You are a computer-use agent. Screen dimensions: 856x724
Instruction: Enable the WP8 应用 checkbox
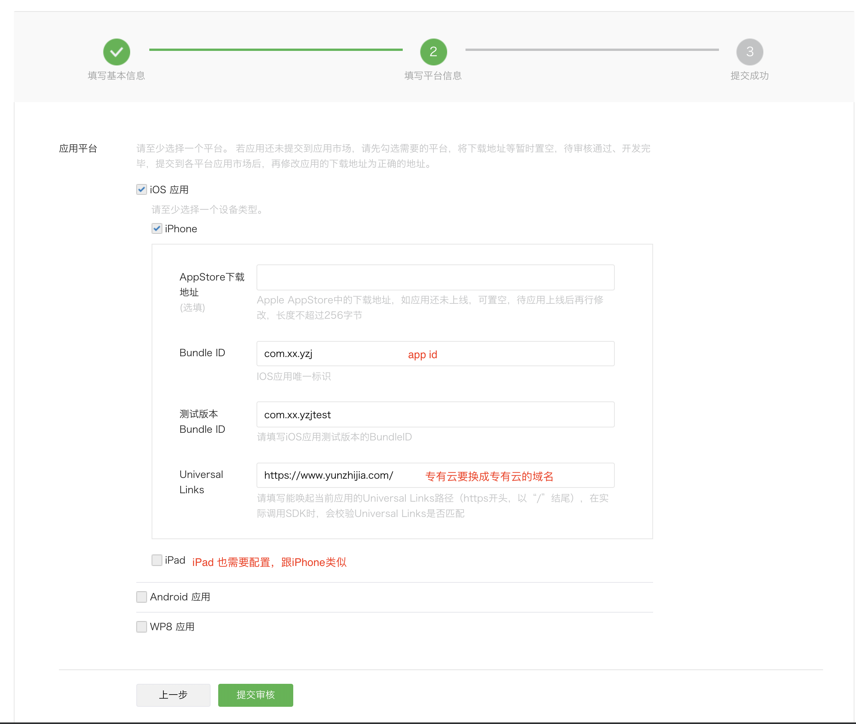[142, 627]
